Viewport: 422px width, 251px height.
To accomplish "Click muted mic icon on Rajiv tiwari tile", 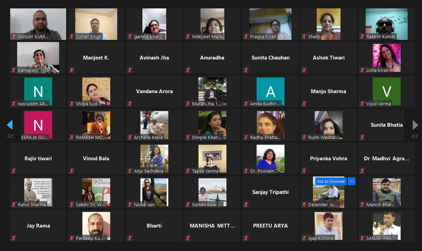I will [x=14, y=171].
